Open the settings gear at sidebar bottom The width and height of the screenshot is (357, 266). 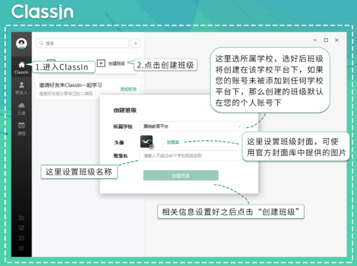tap(21, 248)
